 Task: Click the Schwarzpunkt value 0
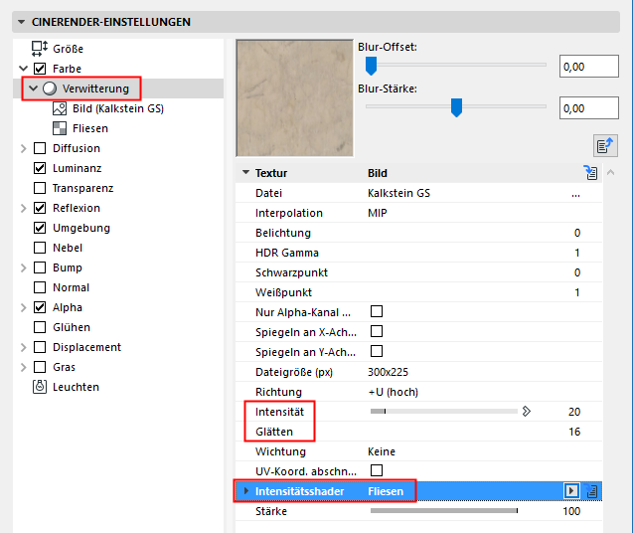[x=577, y=272]
